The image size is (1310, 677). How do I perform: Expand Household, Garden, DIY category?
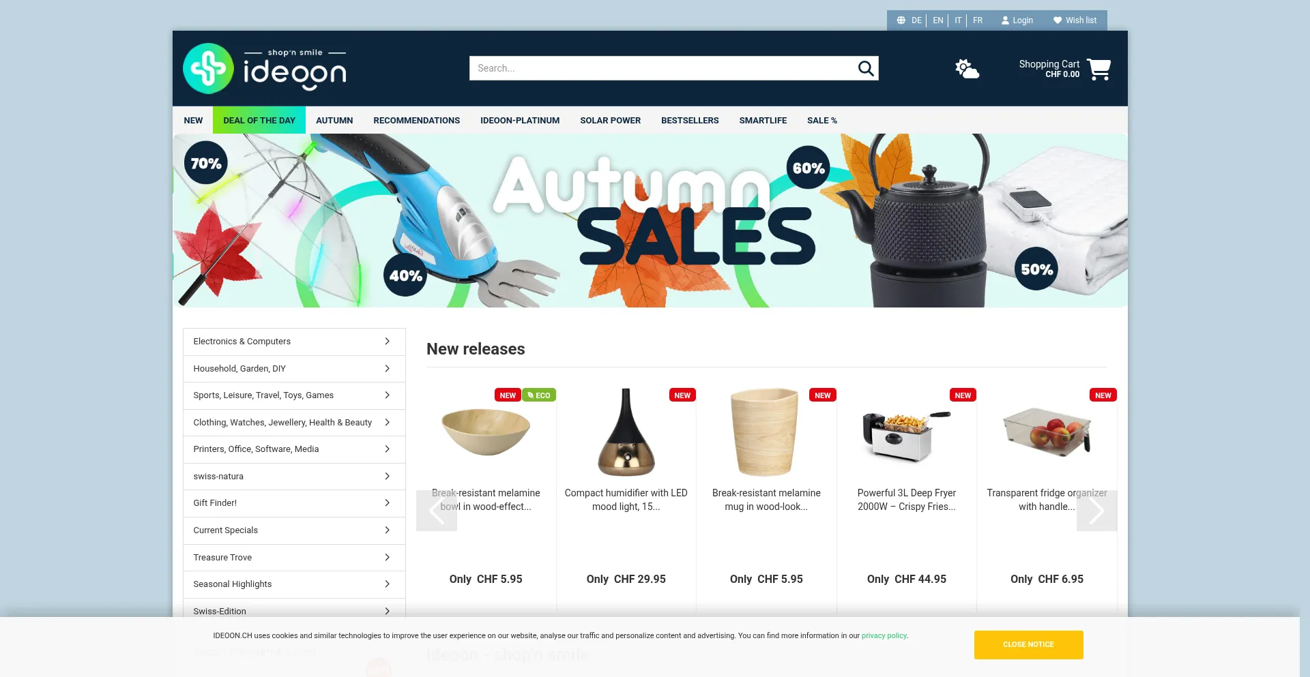[x=294, y=369]
